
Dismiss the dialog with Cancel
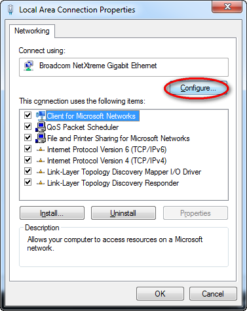[x=213, y=294]
